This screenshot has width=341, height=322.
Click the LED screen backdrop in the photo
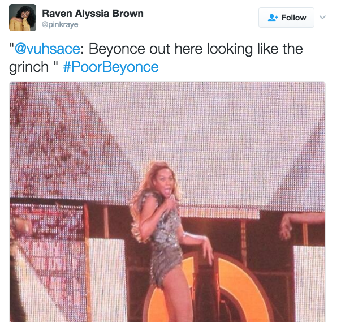215,130
